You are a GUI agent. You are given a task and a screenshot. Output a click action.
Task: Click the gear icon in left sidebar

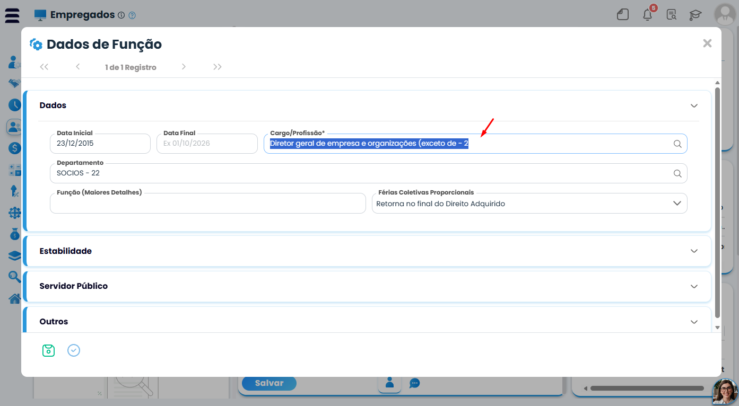tap(14, 213)
